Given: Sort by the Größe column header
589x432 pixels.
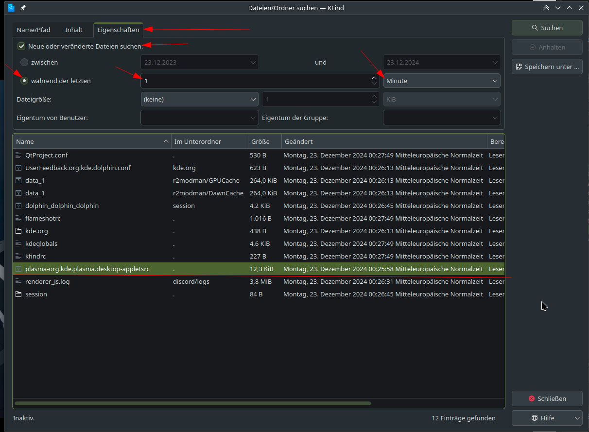Looking at the screenshot, I should pos(265,141).
